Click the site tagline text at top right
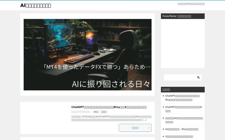The image size is (225, 140). [x=191, y=4]
